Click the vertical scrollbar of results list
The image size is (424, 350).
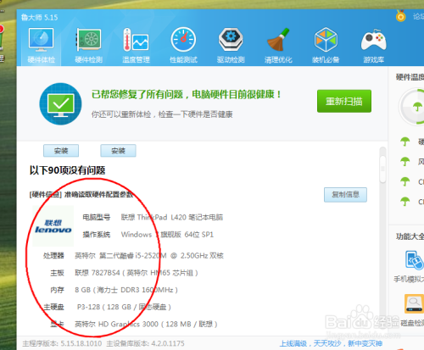pos(382,169)
